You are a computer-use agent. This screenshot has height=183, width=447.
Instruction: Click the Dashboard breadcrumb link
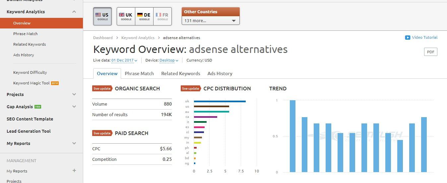[x=103, y=38]
